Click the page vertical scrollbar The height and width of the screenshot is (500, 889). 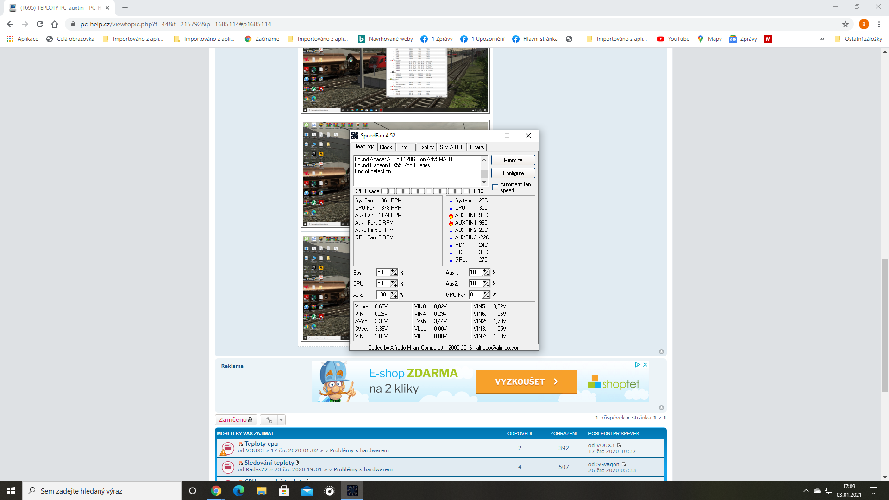885,324
